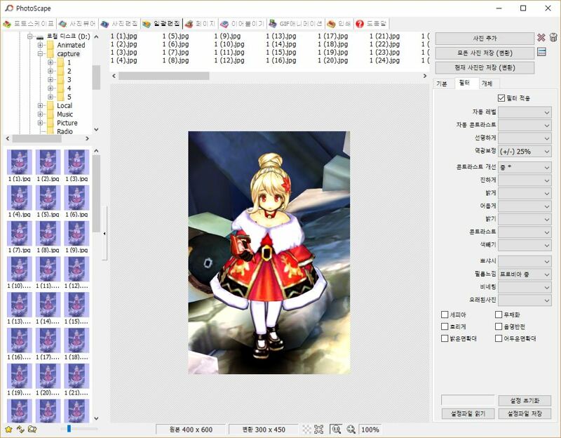Enable the 음영반전 checkbox
The width and height of the screenshot is (561, 438).
(x=499, y=326)
